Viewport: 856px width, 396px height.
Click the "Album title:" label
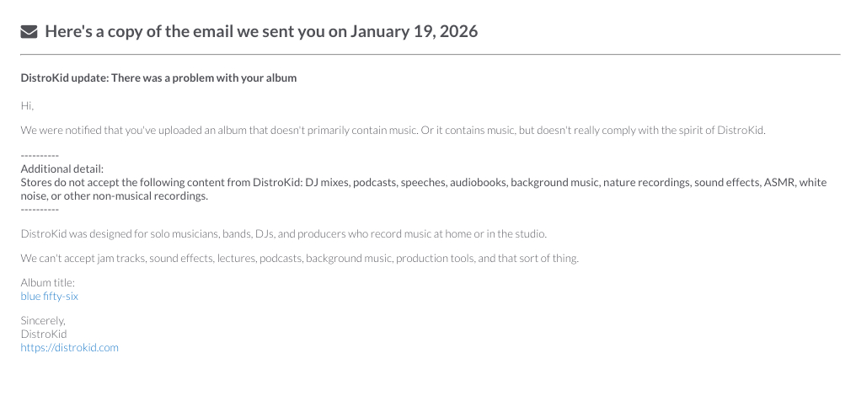point(48,283)
